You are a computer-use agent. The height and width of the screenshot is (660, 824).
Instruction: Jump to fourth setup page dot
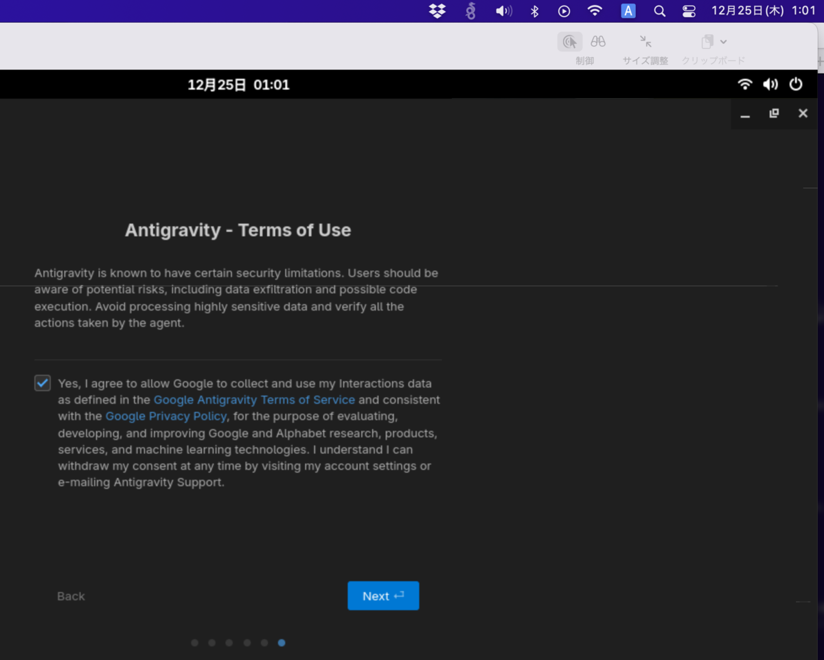click(x=247, y=643)
